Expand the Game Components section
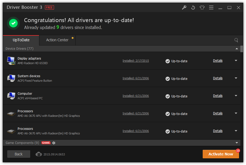The height and width of the screenshot is (165, 246). [x=237, y=143]
